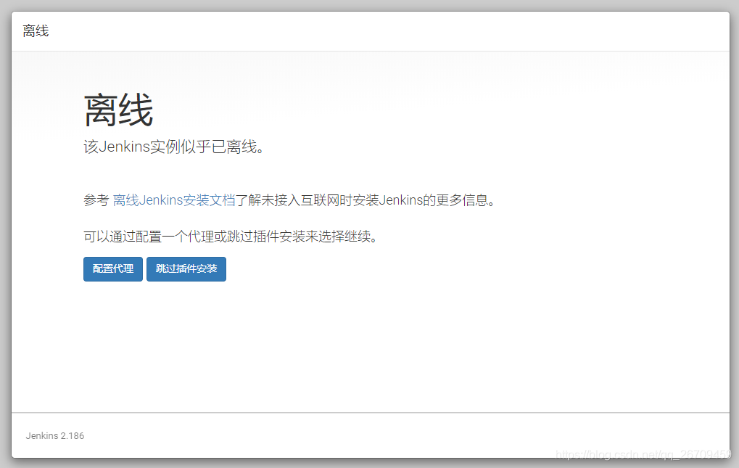
Task: Select the large 离线 heading
Action: 119,110
